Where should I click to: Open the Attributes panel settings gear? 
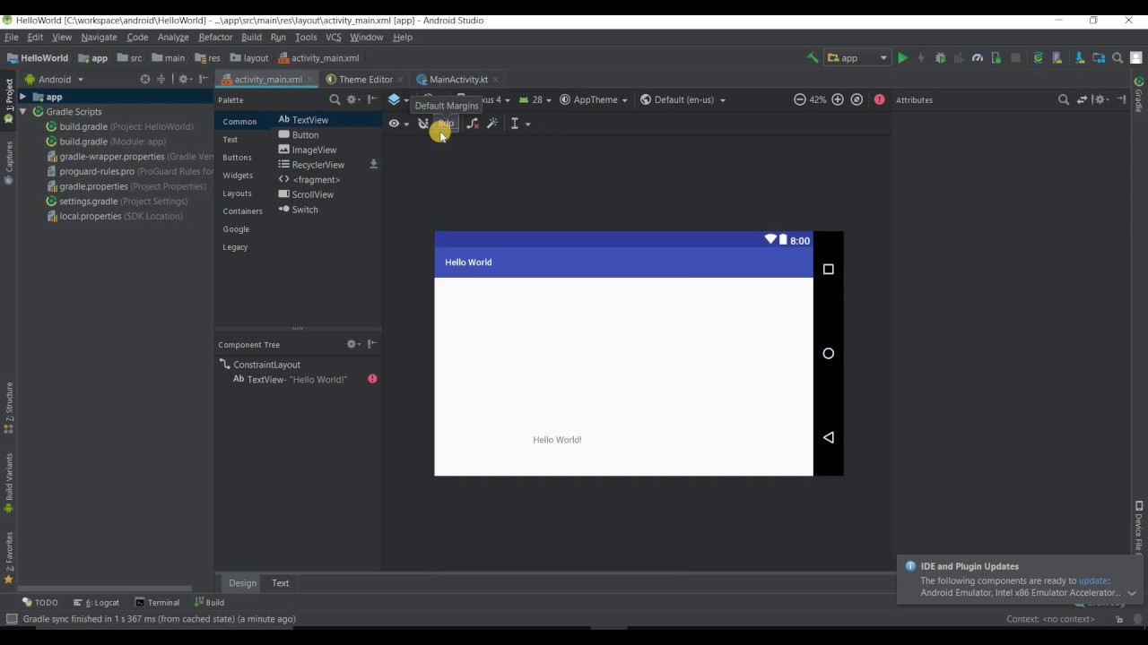pos(1102,99)
